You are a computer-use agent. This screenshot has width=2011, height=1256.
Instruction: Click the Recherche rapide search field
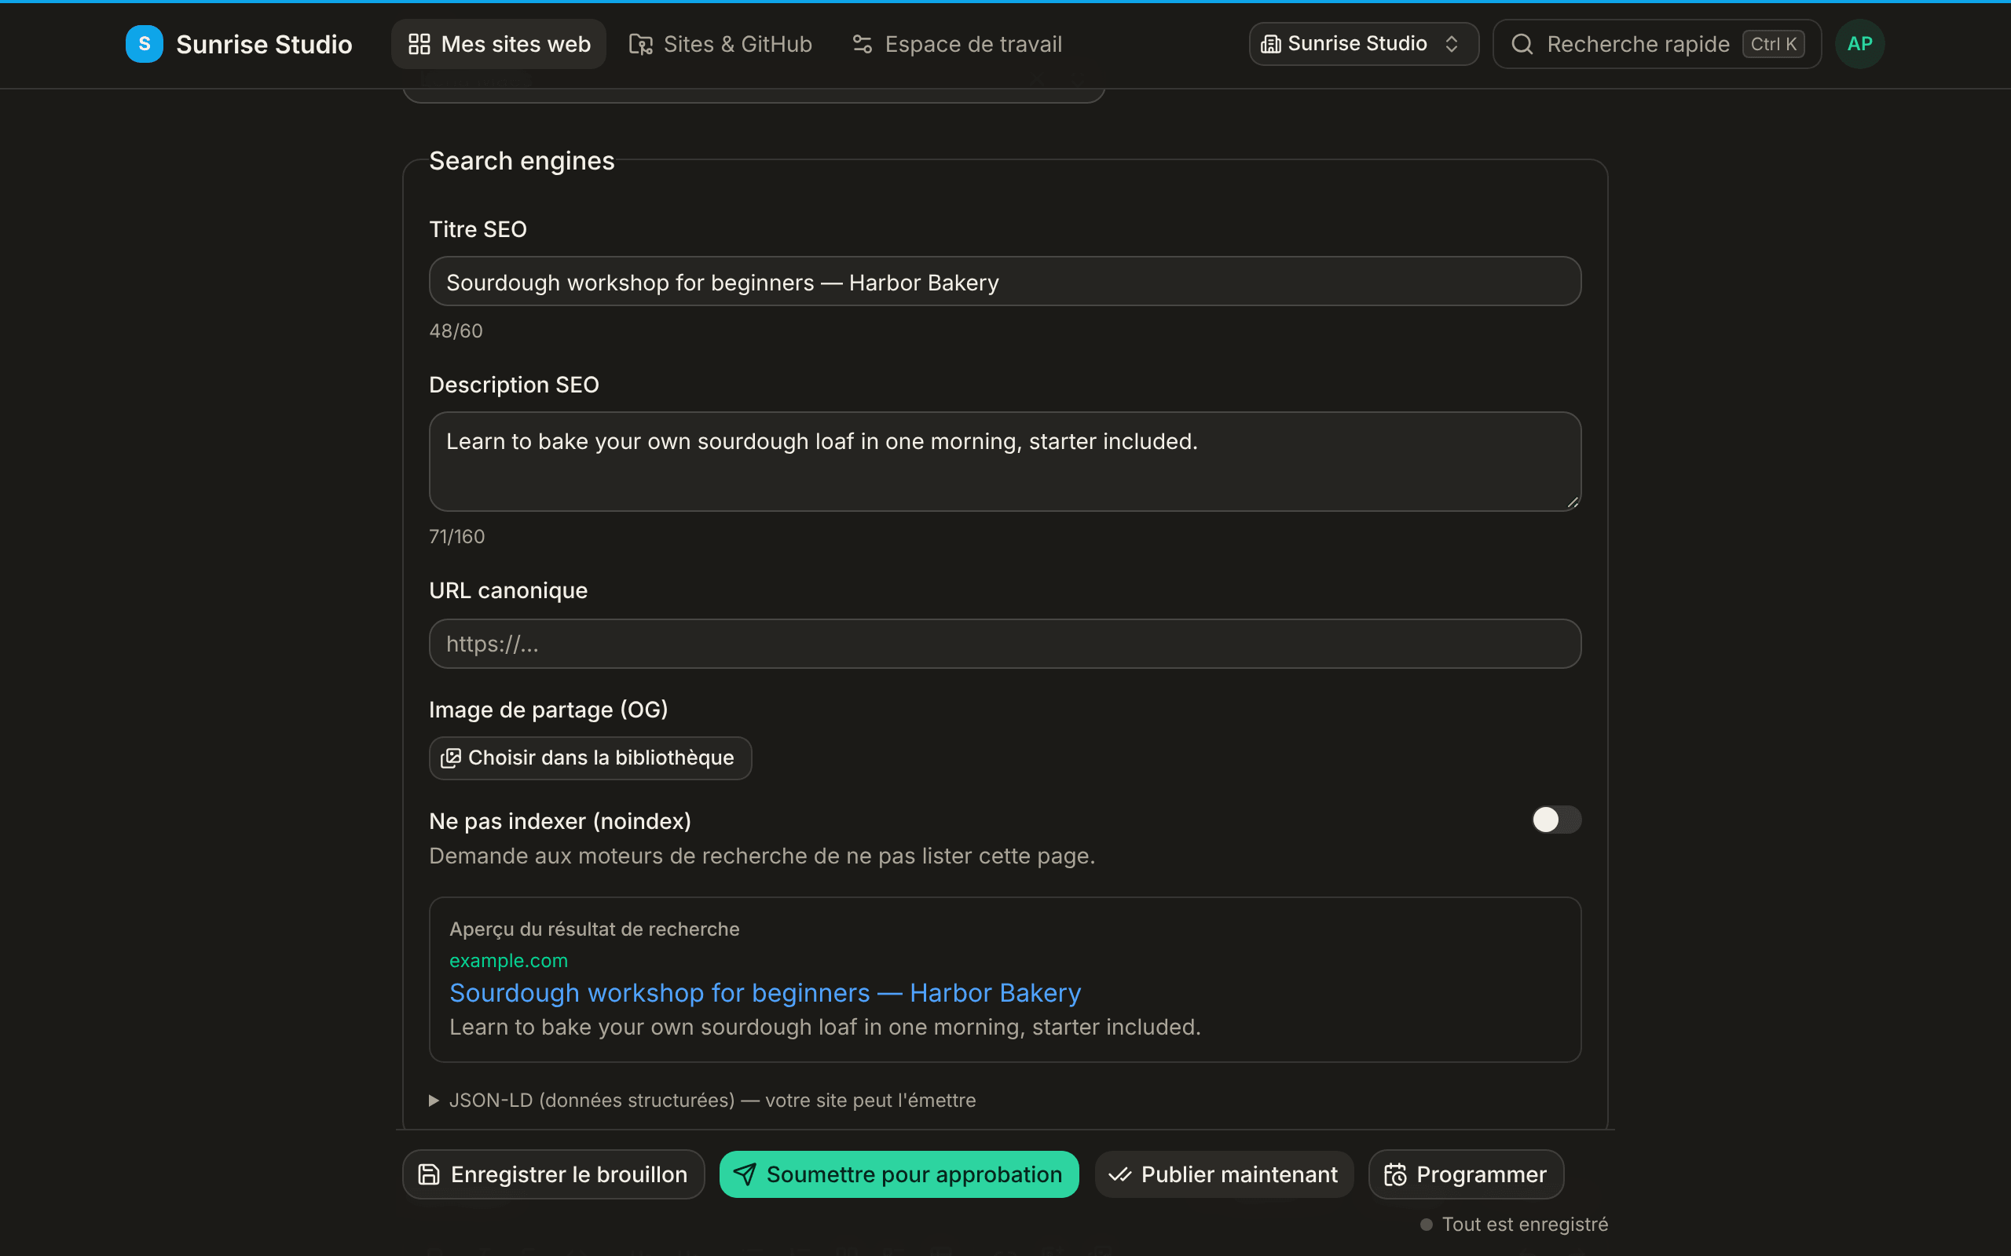1656,44
